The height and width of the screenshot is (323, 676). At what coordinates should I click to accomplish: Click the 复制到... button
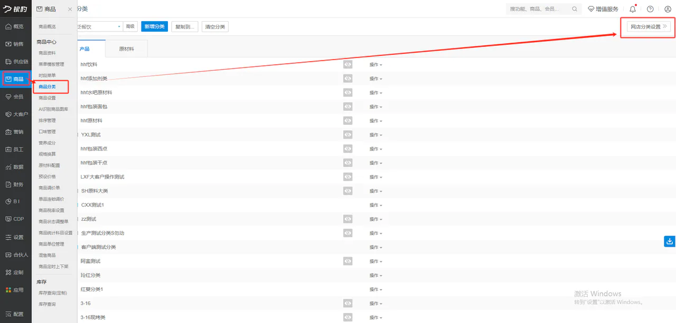pyautogui.click(x=185, y=26)
